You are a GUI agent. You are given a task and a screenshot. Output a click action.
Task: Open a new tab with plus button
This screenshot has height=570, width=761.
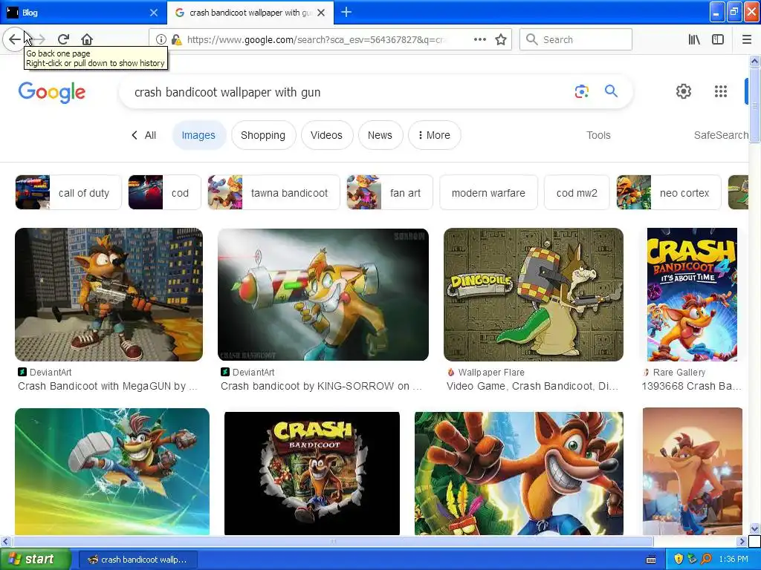coord(346,13)
